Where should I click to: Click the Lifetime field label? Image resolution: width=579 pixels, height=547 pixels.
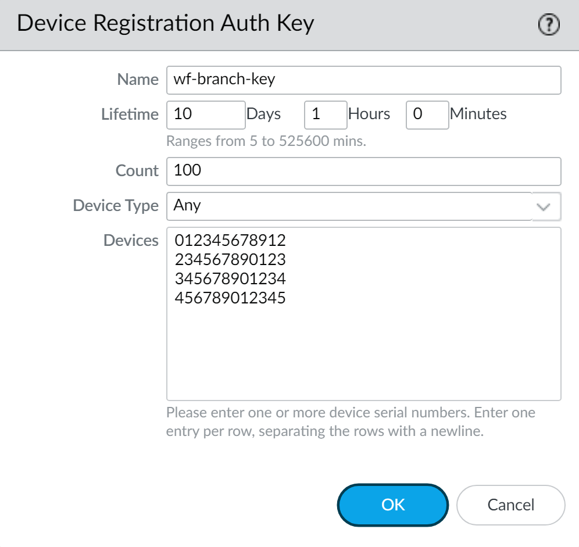click(130, 114)
